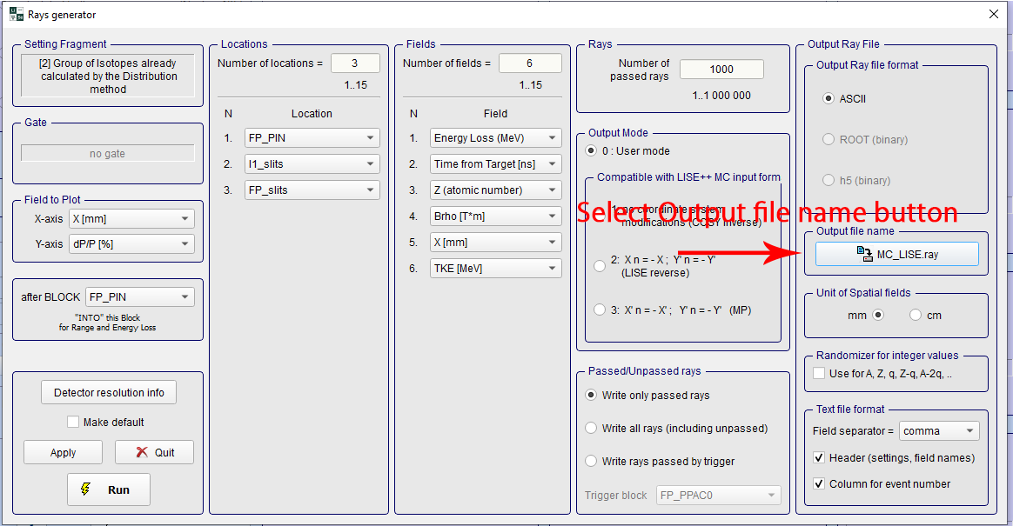Image resolution: width=1013 pixels, height=526 pixels.
Task: Check Randomizer Use for A, Z, q option
Action: [819, 373]
